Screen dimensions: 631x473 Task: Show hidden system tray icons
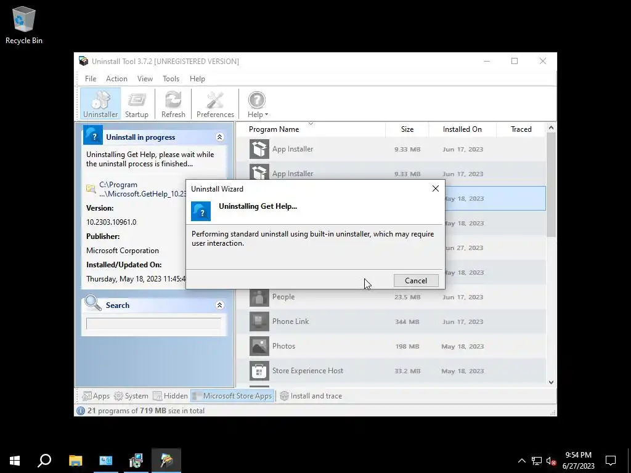(x=521, y=461)
